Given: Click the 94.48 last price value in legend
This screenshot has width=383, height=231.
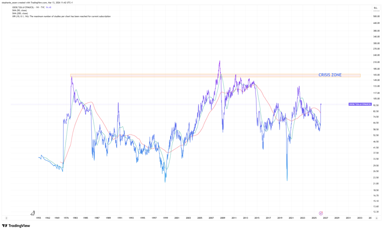Looking at the screenshot, I should (x=48, y=7).
